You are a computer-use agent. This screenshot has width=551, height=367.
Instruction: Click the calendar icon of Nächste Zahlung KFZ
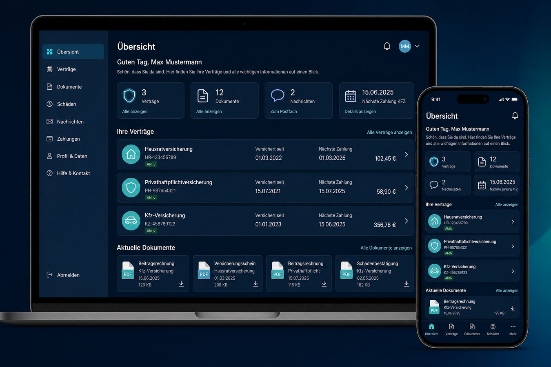point(351,96)
